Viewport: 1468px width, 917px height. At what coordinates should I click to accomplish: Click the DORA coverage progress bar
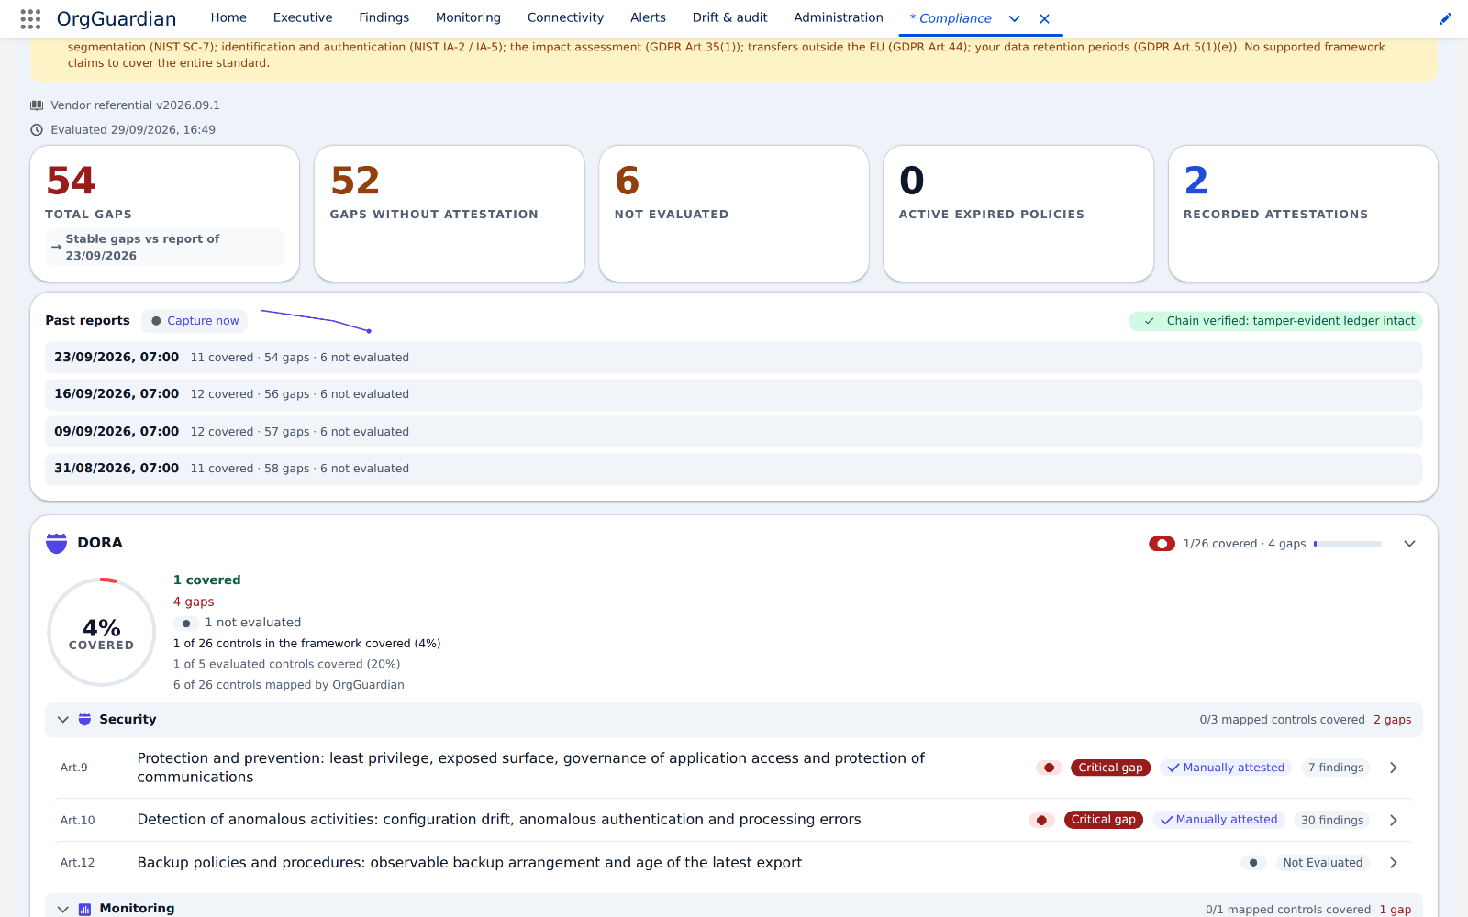1348,544
